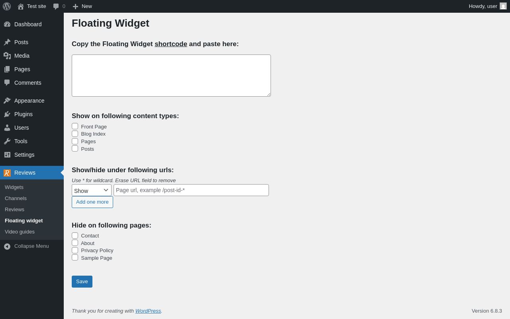This screenshot has width=510, height=319.
Task: Open the Howdy, user account menu
Action: click(487, 6)
